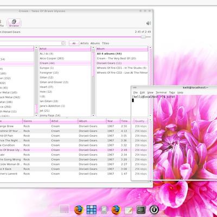Click the album list scroll-up arrow
This screenshot has width=217, height=217.
150,48
